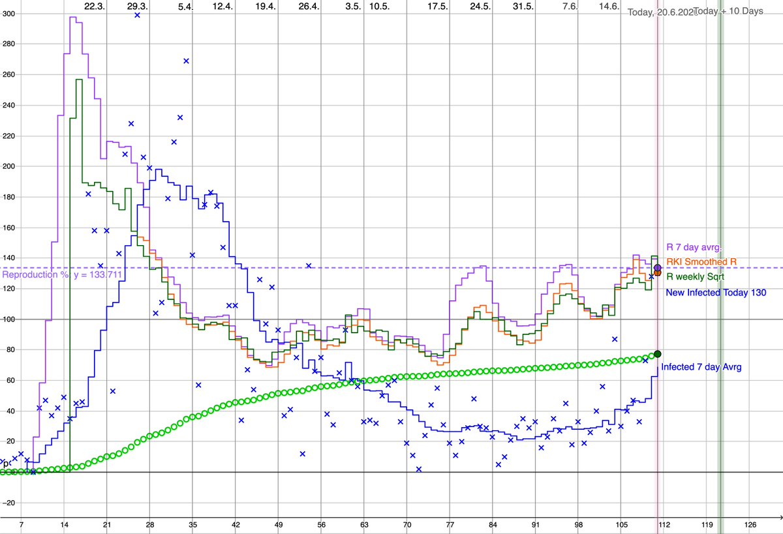Select day 98 on the x-axis
Viewport: 783px width, 534px height.
coord(579,525)
